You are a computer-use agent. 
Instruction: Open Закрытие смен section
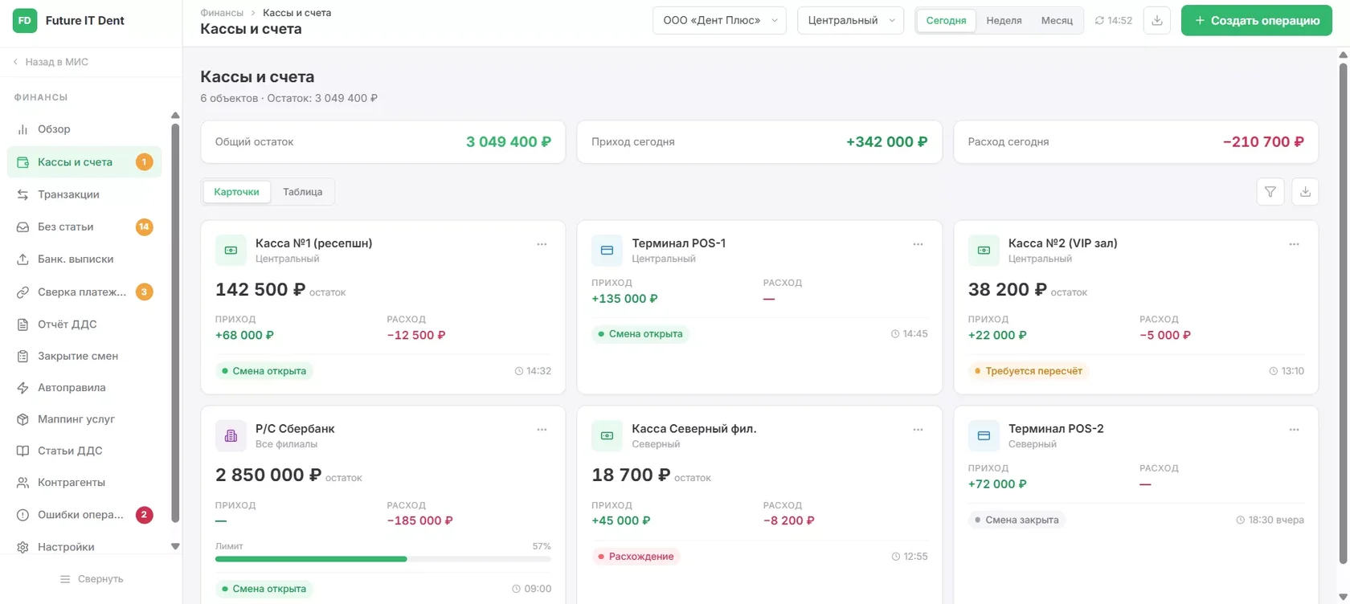click(x=84, y=356)
